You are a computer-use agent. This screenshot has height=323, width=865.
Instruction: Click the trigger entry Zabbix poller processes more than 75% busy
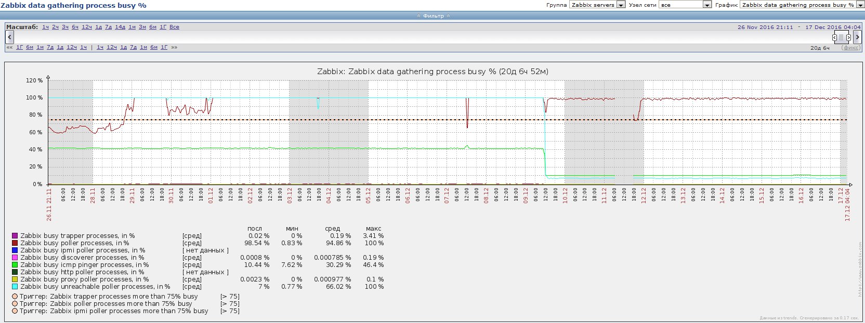click(x=106, y=304)
